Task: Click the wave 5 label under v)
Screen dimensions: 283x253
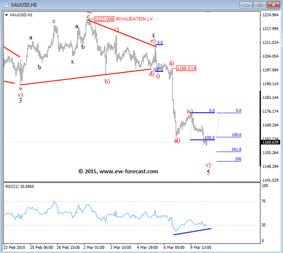Action: 208,172
